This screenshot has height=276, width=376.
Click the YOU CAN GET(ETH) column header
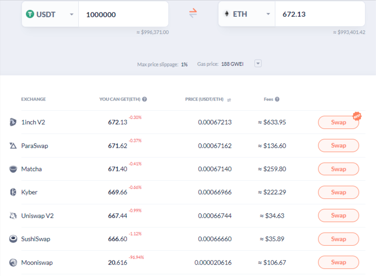pos(120,99)
